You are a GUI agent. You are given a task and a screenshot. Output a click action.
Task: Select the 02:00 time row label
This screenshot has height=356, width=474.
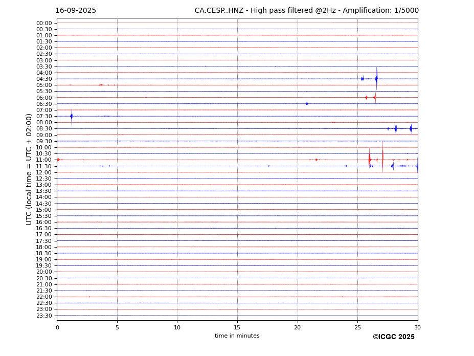pyautogui.click(x=44, y=48)
